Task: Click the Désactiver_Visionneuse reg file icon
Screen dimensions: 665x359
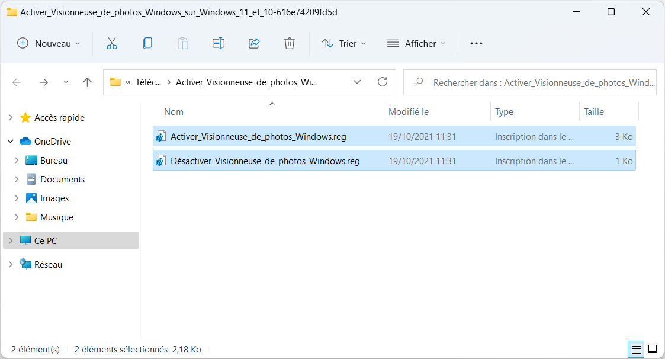Action: pos(160,161)
